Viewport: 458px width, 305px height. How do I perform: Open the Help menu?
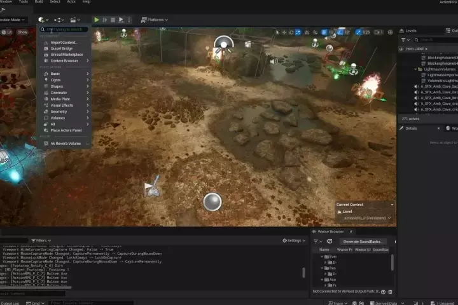pyautogui.click(x=87, y=1)
